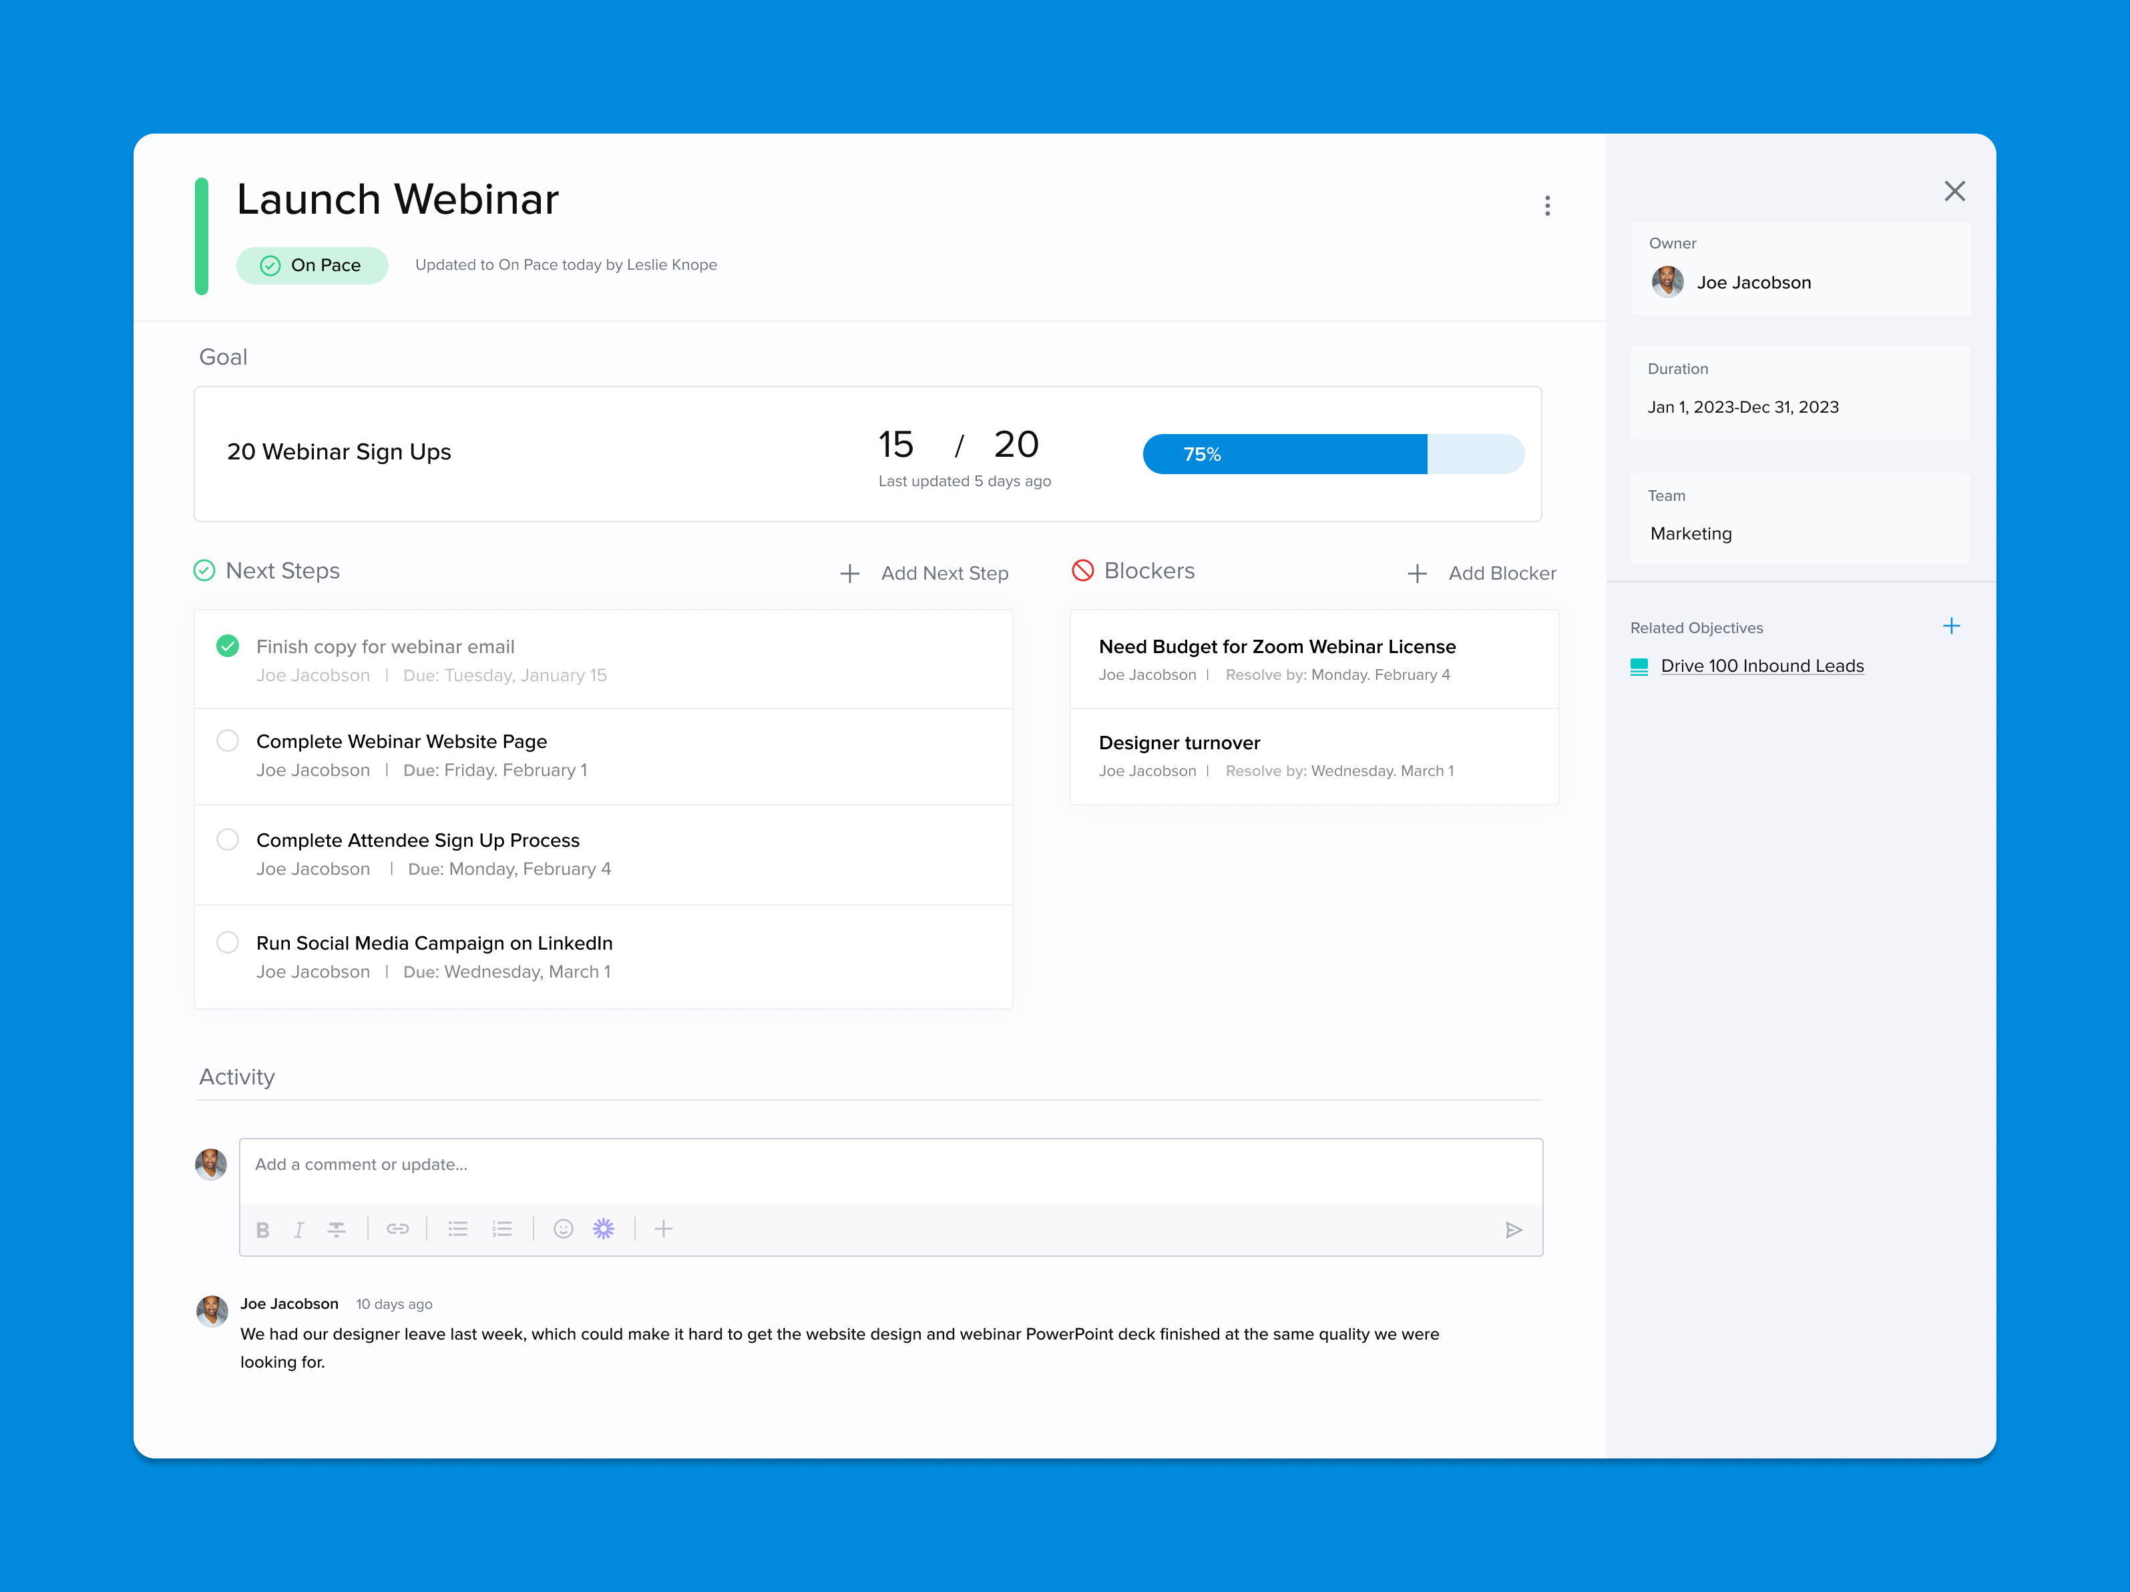Mark 'Complete Webinar Website Page' as done
Image resolution: width=2130 pixels, height=1592 pixels.
coord(228,741)
